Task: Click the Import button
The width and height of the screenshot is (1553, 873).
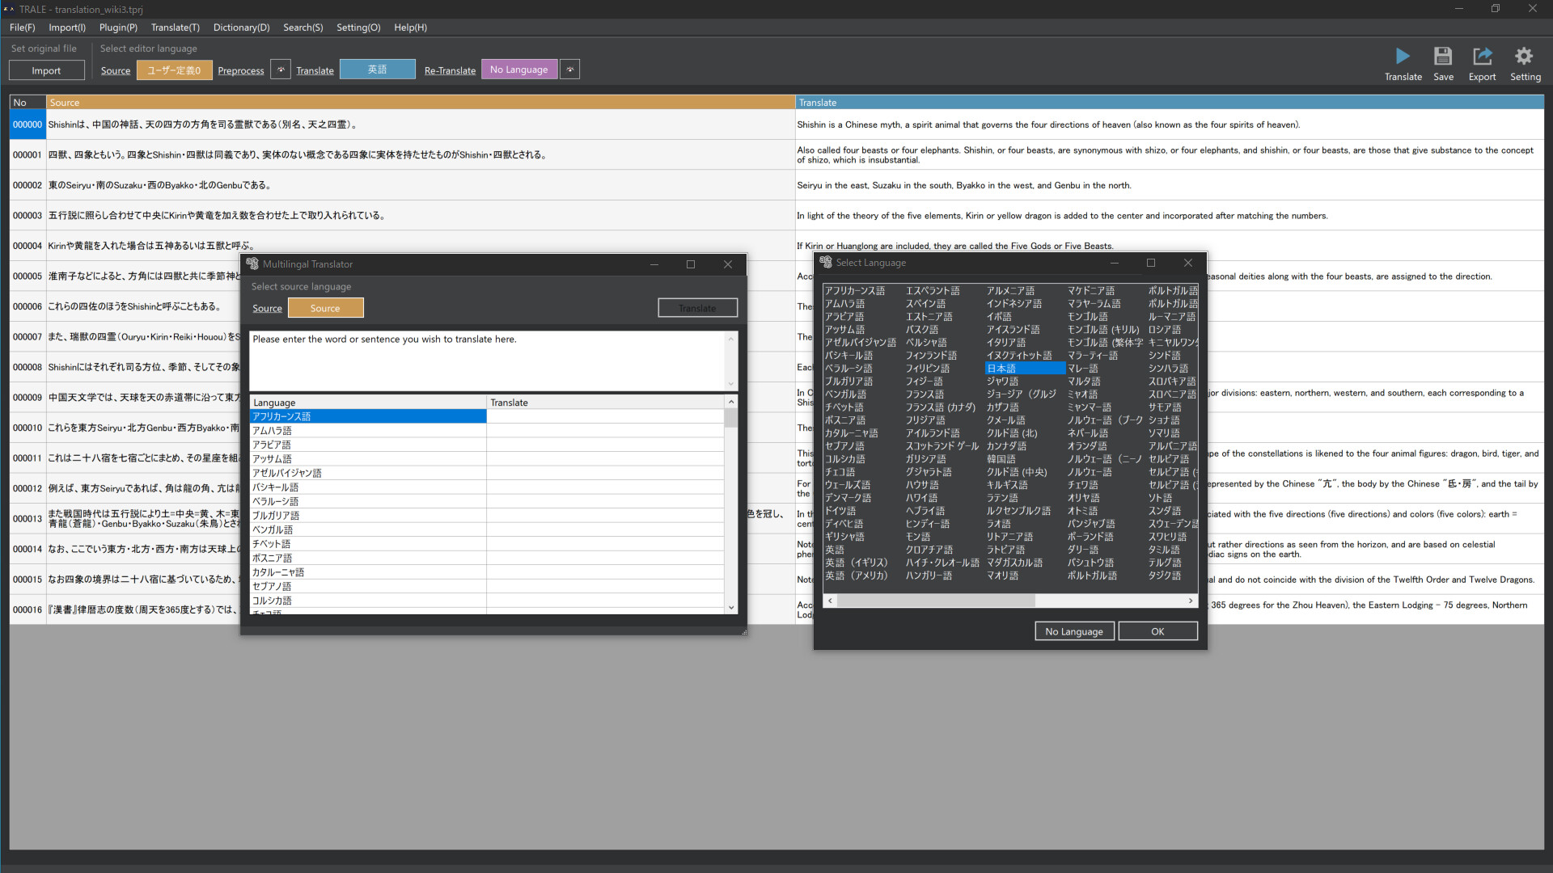Action: tap(46, 70)
